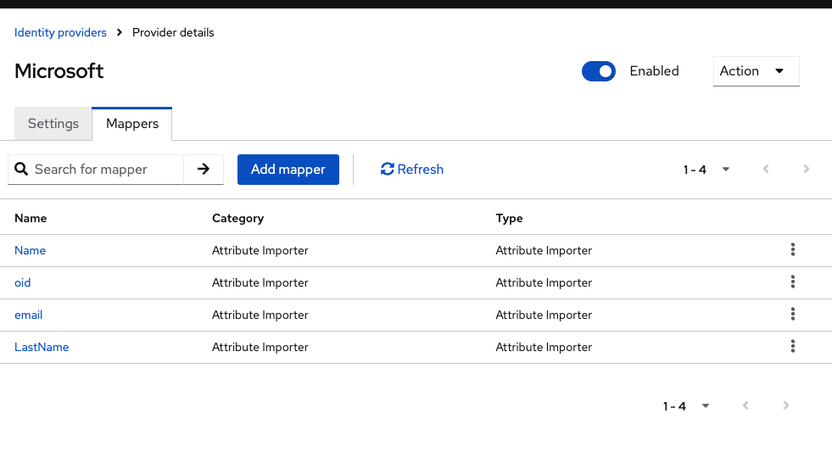Click Category cell of oid row

(260, 282)
